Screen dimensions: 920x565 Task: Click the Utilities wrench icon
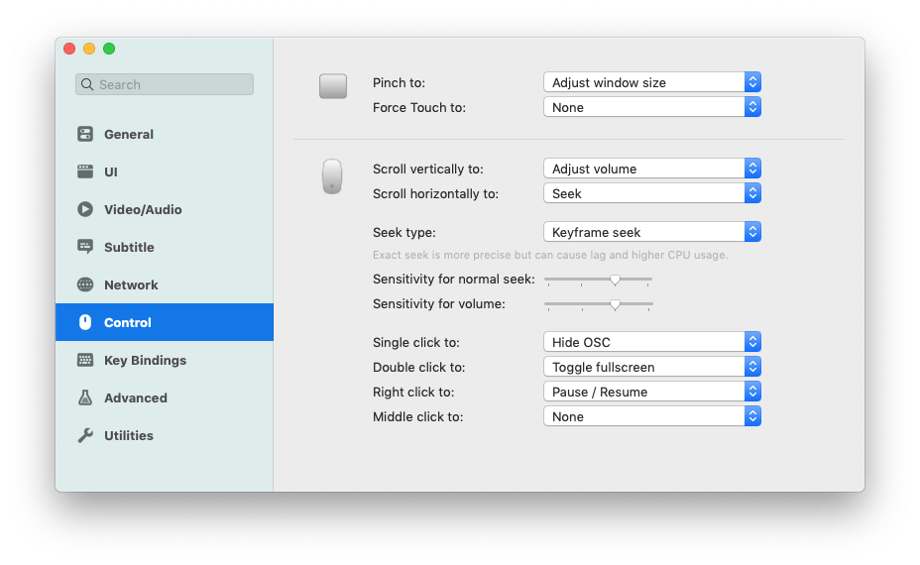pos(85,435)
